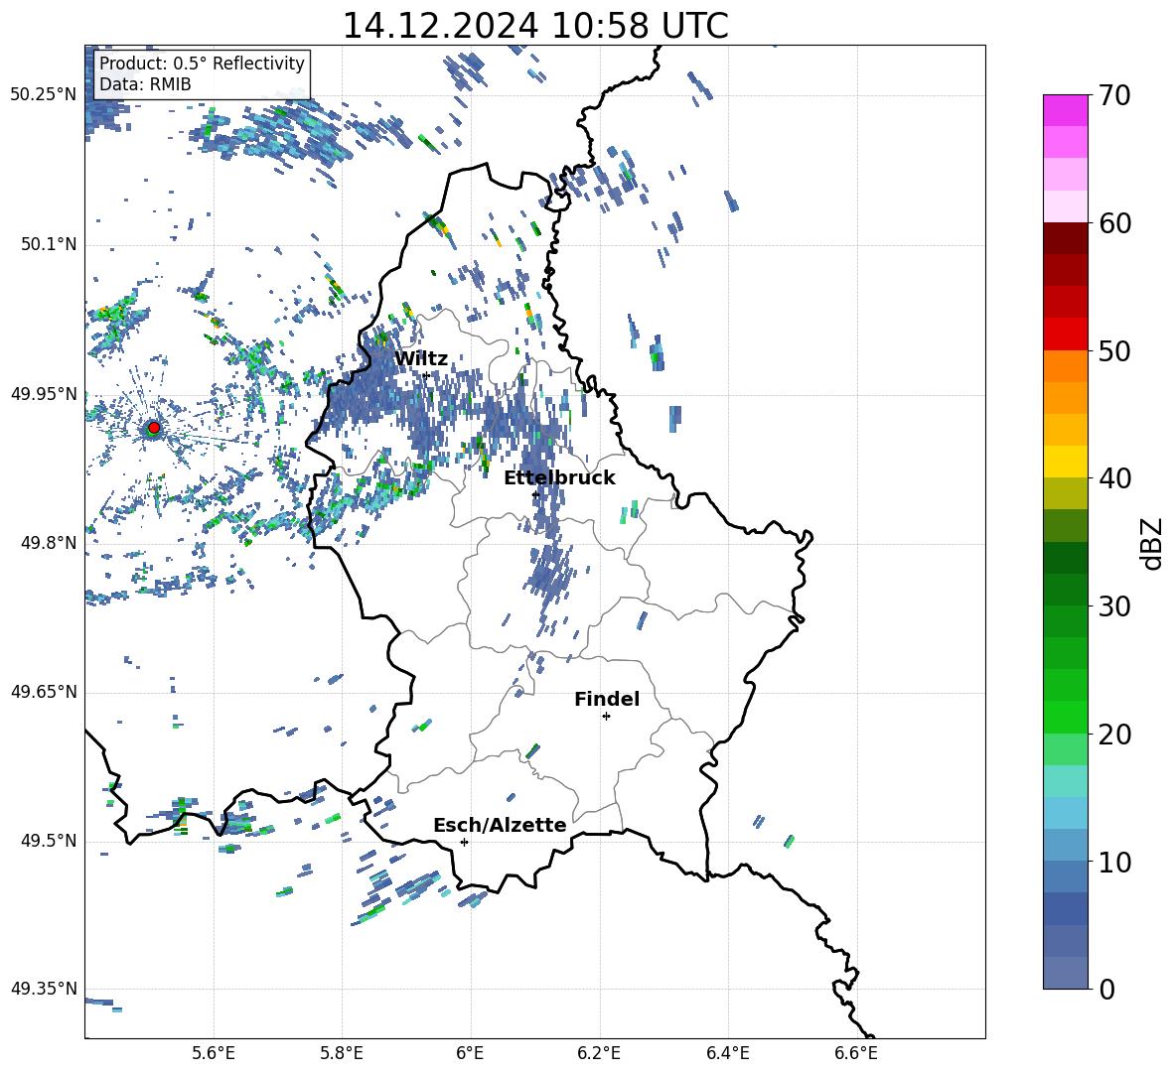Viewport: 1176px width, 1073px height.
Task: Pick the magenta swatch at the colorbar top
Action: coord(1065,110)
